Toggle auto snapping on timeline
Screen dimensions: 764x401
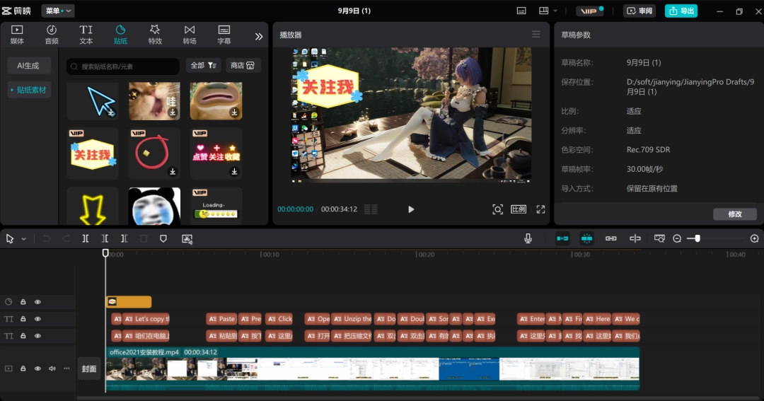click(x=586, y=238)
